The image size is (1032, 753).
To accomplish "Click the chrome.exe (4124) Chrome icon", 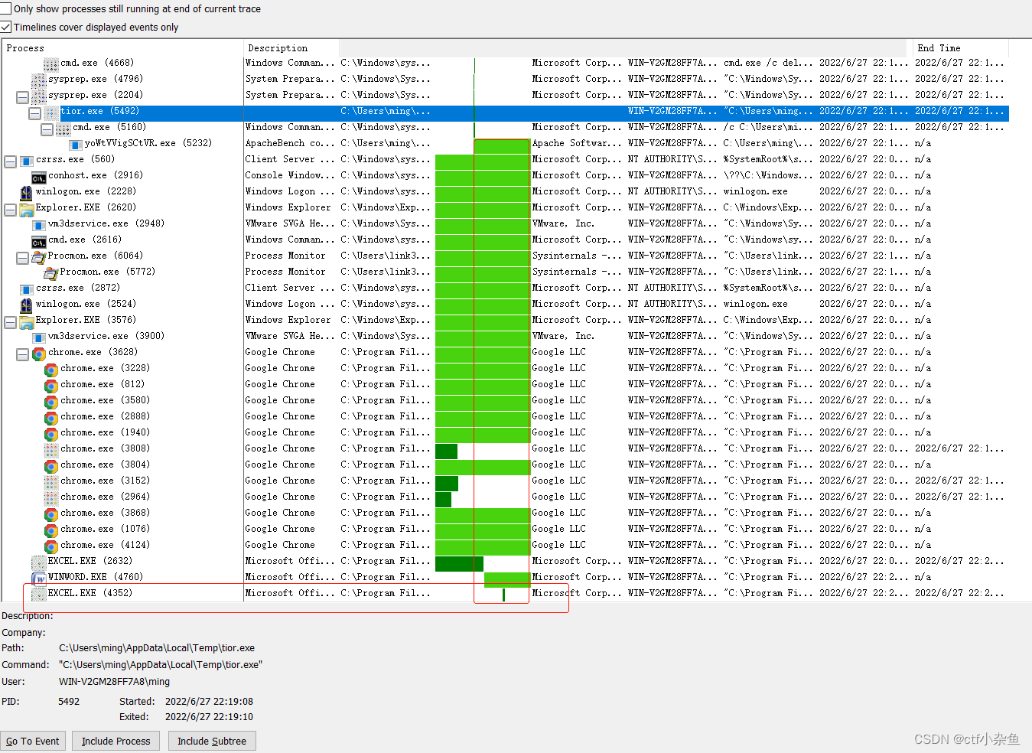I will pos(50,546).
